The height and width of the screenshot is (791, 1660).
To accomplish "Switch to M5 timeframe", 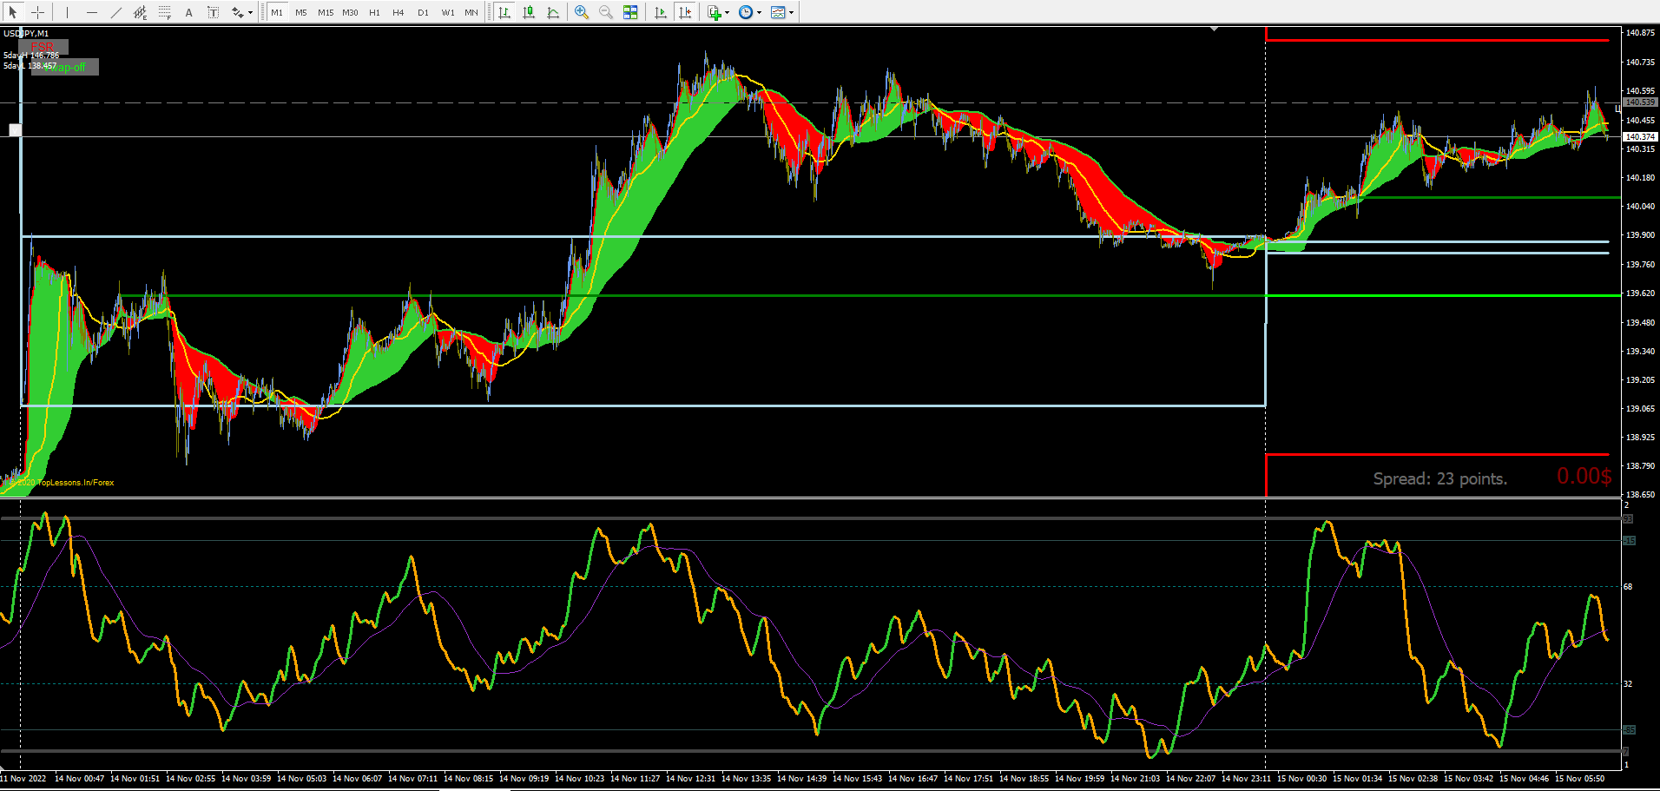I will point(301,12).
